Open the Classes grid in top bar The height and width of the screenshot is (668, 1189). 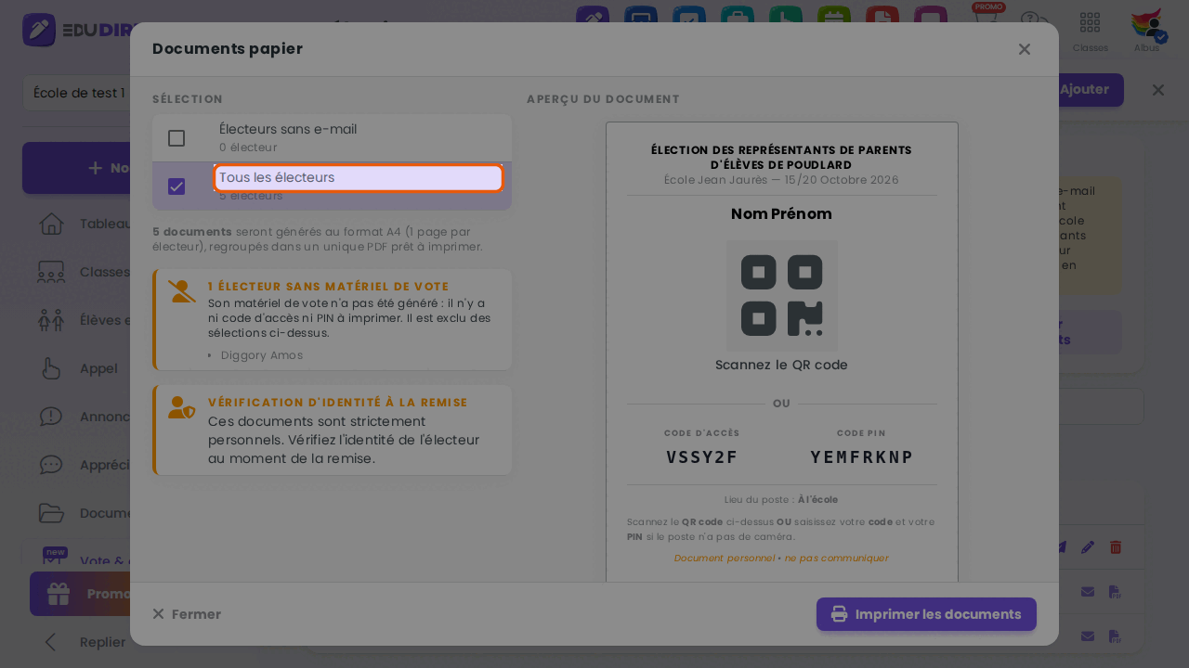1091,32
